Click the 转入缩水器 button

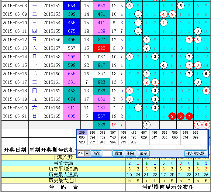(x=195, y=153)
